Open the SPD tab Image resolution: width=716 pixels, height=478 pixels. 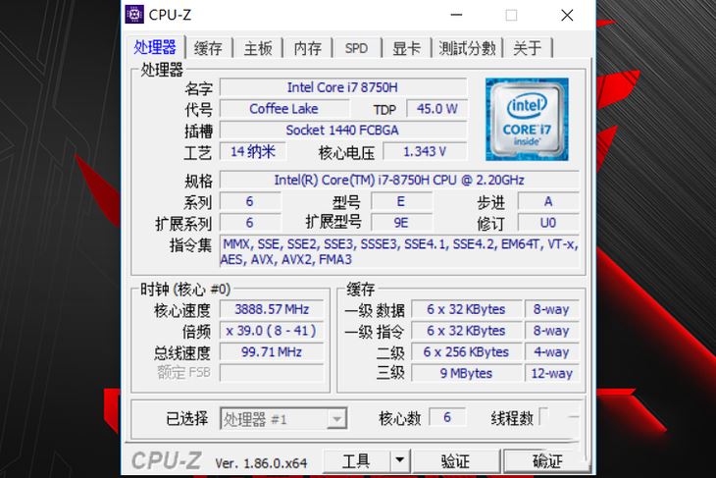point(356,48)
